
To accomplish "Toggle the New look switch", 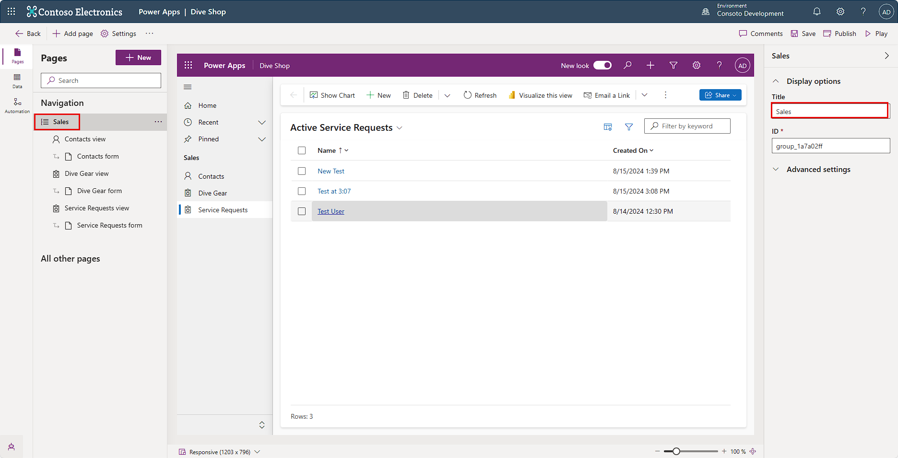I will [602, 65].
